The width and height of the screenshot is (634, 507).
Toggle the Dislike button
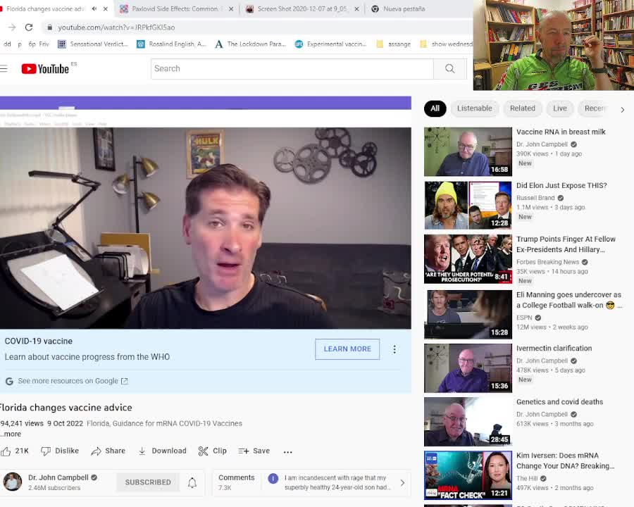60,451
